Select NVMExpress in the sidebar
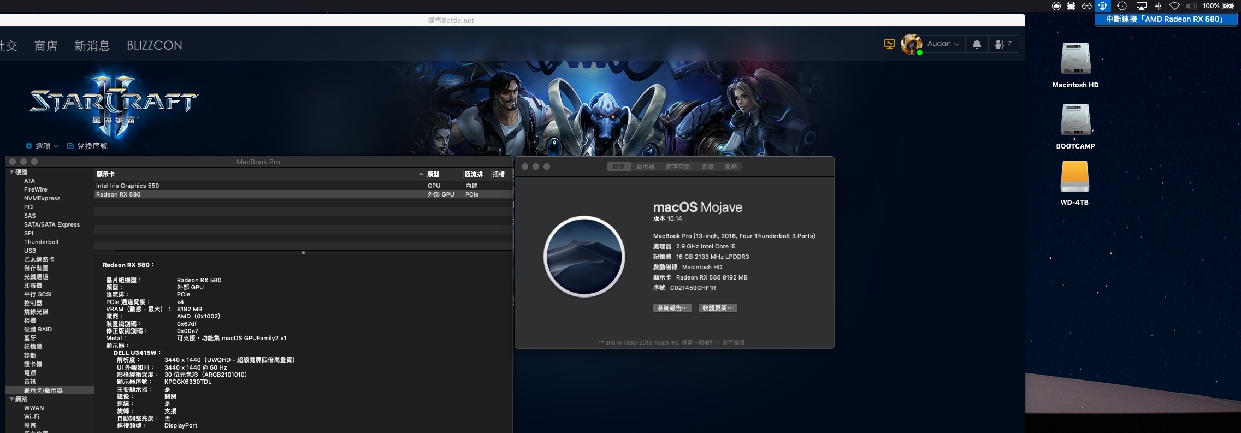Screen dimensions: 1241x433 coord(42,198)
